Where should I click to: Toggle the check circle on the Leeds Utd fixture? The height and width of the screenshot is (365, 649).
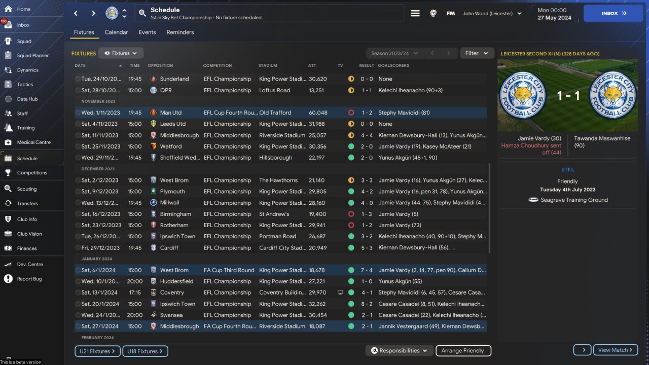click(78, 124)
